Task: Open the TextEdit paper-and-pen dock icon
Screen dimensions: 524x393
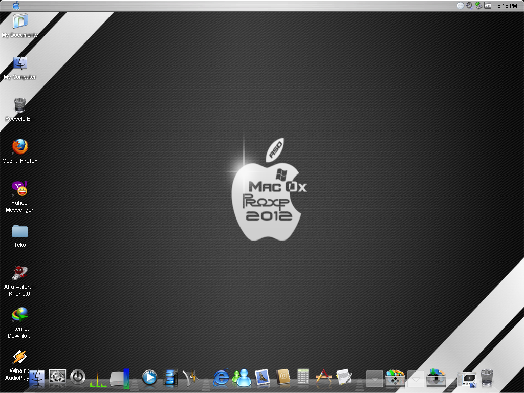Action: (344, 377)
